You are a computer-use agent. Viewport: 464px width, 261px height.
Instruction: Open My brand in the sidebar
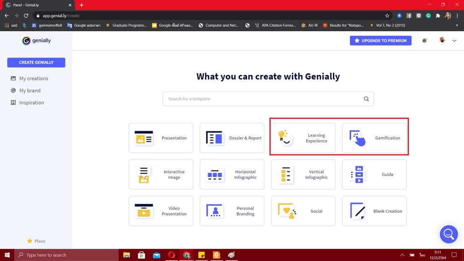[26, 91]
